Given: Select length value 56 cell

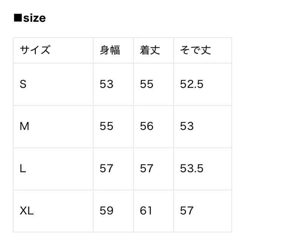Looking at the screenshot, I should 146,126.
